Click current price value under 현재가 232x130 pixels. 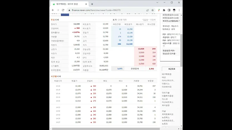(76, 24)
